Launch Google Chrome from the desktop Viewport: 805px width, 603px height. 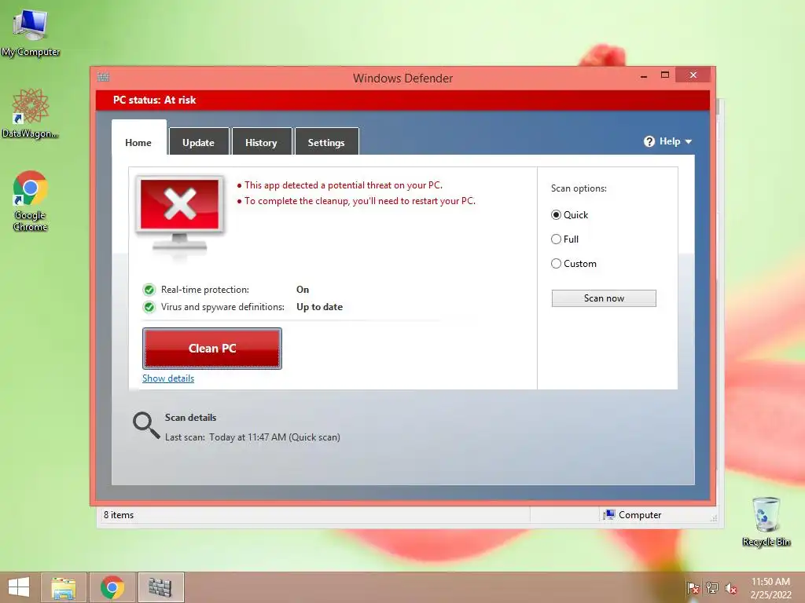(31, 200)
